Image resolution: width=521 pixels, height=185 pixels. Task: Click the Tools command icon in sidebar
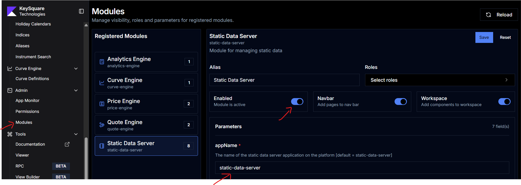coord(10,134)
